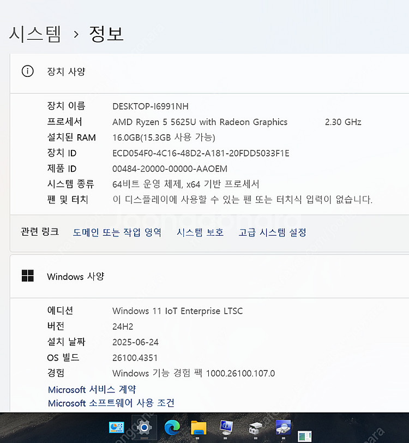
Task: Click experience pack value 1000.26100.107.0
Action: [240, 373]
